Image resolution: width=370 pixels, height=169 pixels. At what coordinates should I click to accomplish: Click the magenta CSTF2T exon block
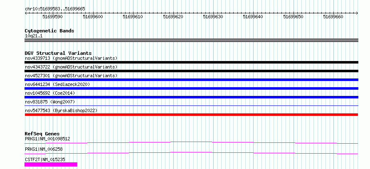point(51,164)
